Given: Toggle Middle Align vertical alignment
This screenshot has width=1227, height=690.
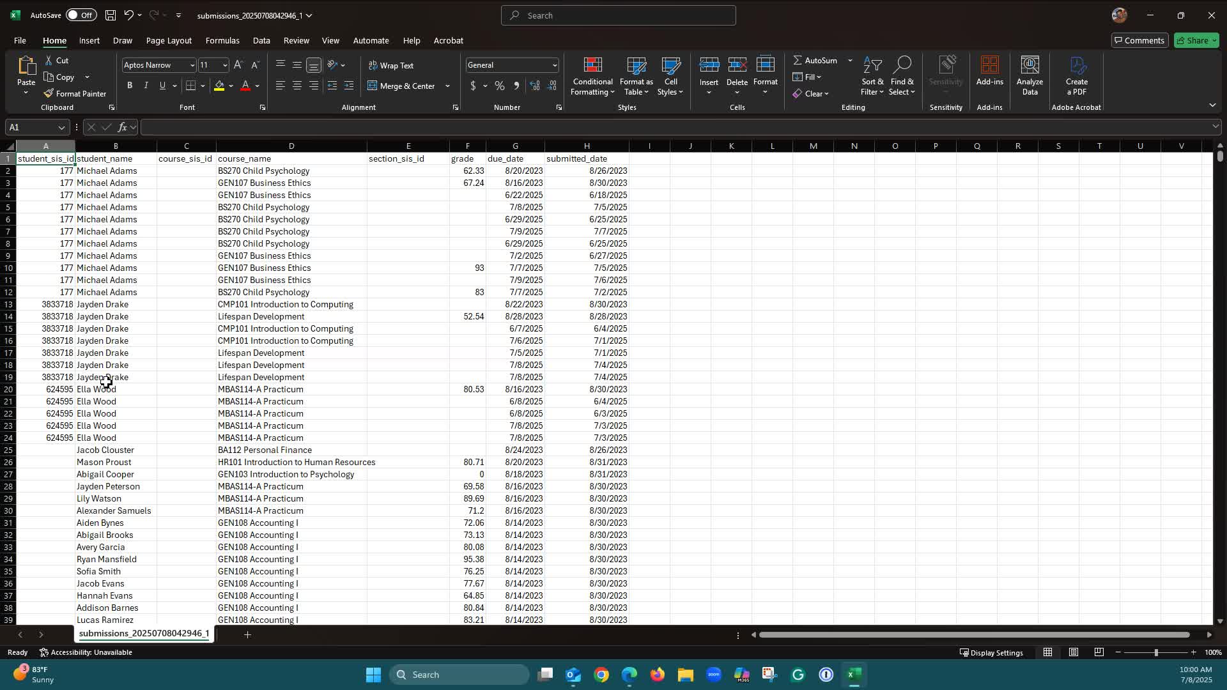Looking at the screenshot, I should pyautogui.click(x=297, y=65).
